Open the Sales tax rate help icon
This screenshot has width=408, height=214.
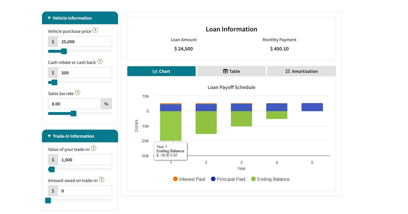click(77, 93)
